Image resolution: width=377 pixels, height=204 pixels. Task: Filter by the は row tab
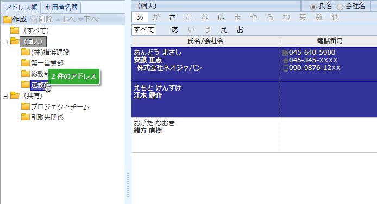[221, 17]
